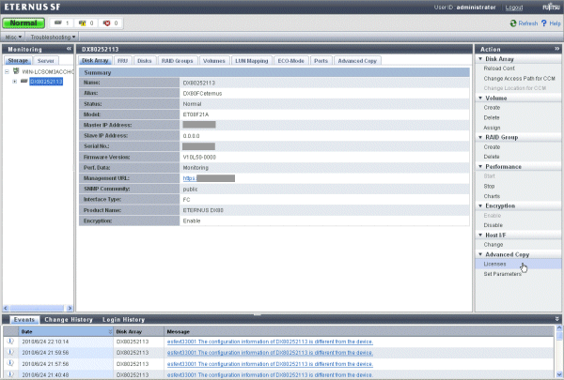Collapse the WIN-LCSOM3ACCHC tree node
564x380 pixels.
point(7,72)
